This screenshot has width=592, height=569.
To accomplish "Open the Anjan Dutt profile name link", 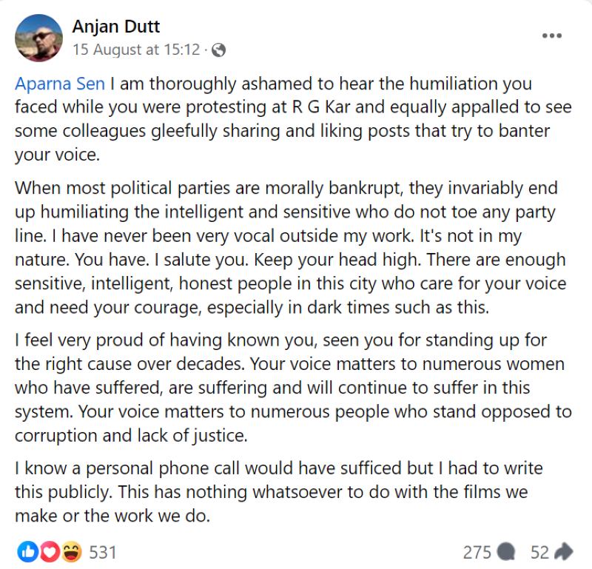I will [116, 27].
